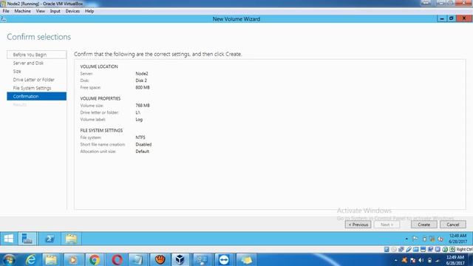Image resolution: width=473 pixels, height=266 pixels.
Task: Go to Before You Begin step
Action: tap(36, 55)
